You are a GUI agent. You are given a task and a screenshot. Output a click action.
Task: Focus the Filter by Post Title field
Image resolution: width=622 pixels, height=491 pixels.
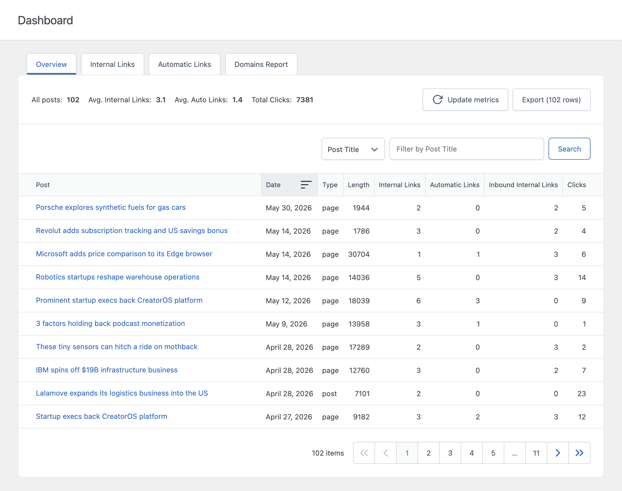466,149
